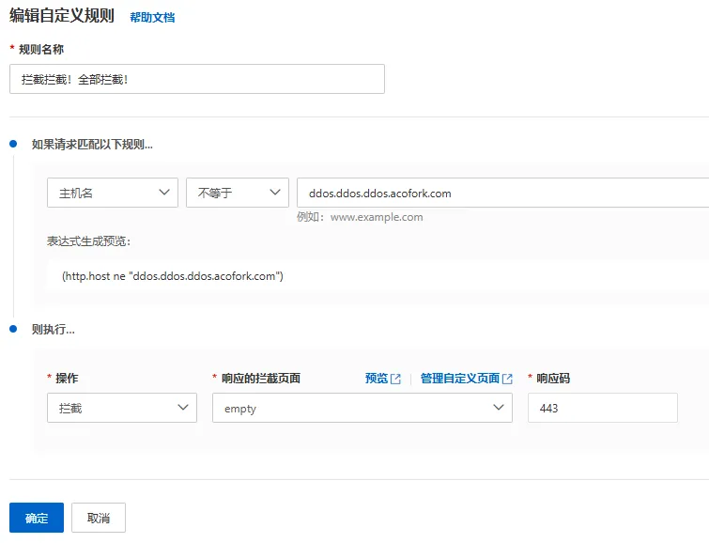Click the chevron arrow in the 拦截 dropdown
Screen dimensions: 709x543
coord(182,408)
